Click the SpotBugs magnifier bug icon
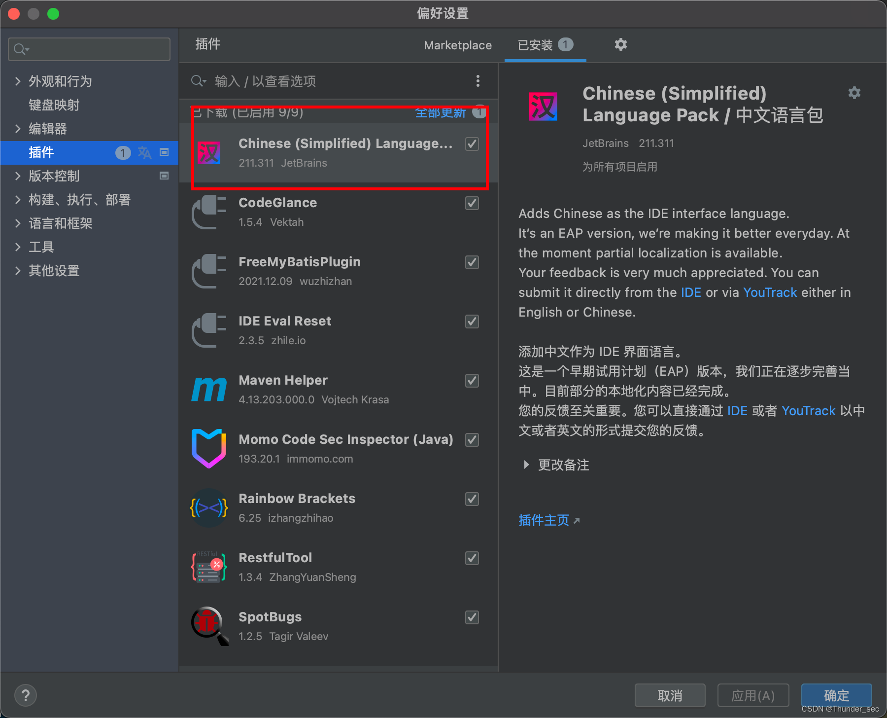The width and height of the screenshot is (887, 718). pyautogui.click(x=210, y=626)
